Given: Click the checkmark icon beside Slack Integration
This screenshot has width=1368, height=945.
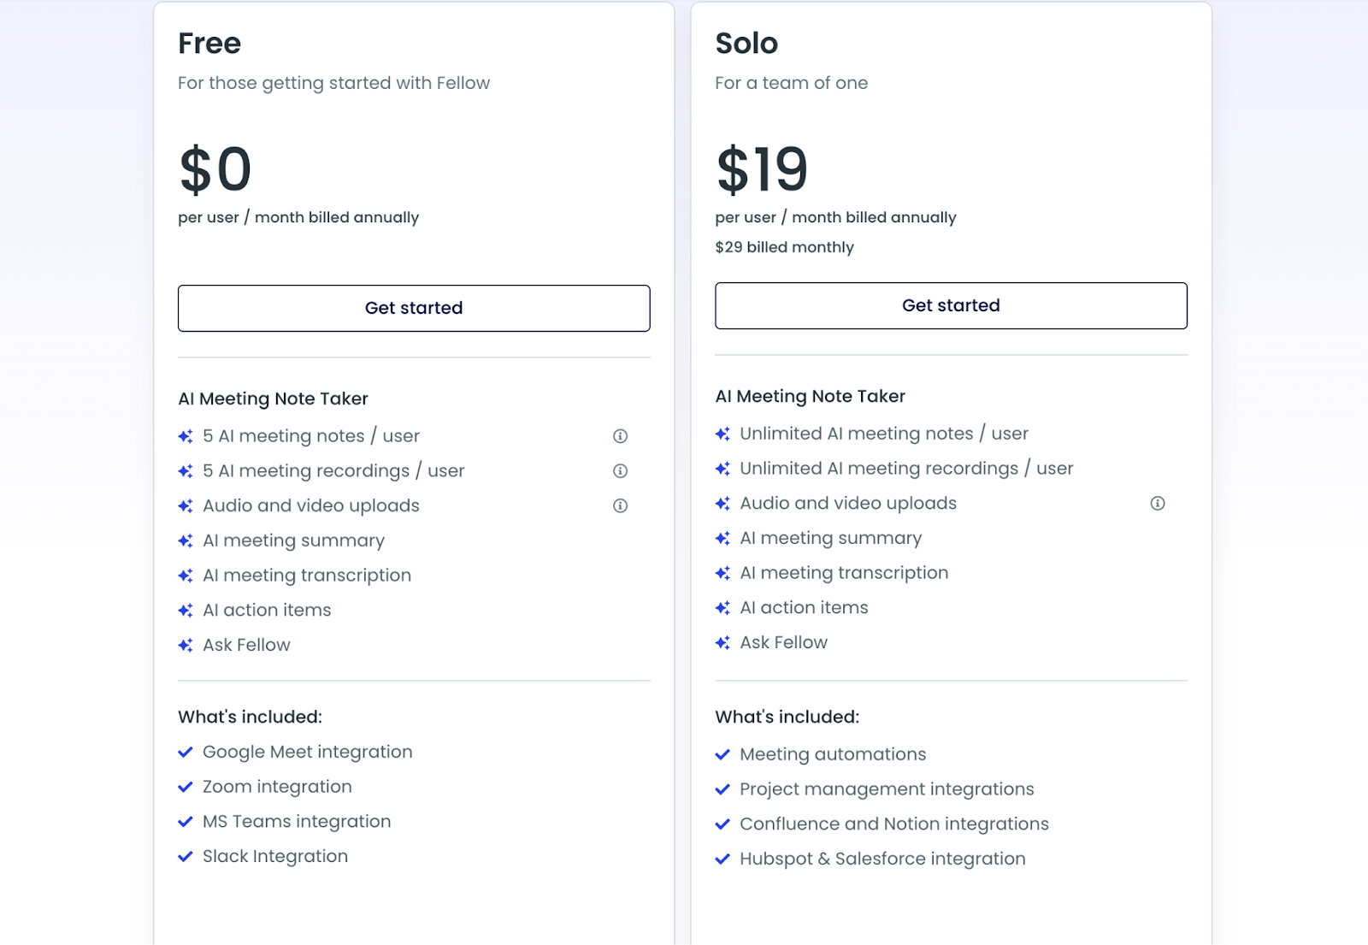Looking at the screenshot, I should pos(186,857).
